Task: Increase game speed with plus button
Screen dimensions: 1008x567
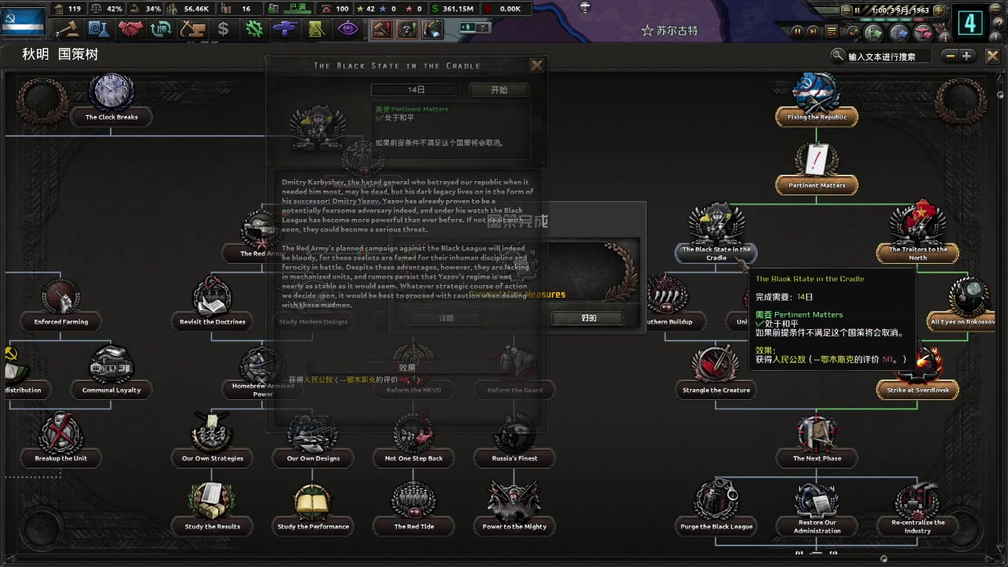Action: (x=938, y=10)
